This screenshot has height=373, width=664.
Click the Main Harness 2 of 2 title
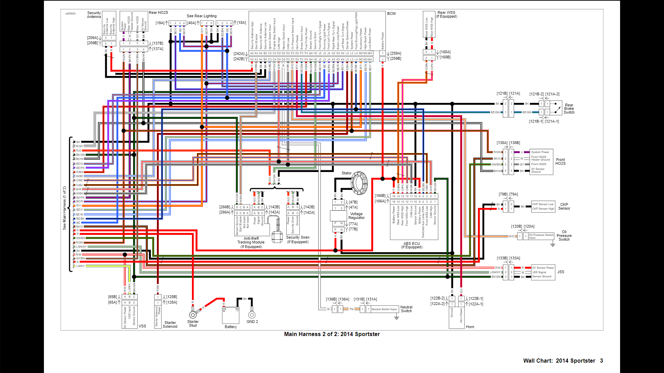(332, 334)
